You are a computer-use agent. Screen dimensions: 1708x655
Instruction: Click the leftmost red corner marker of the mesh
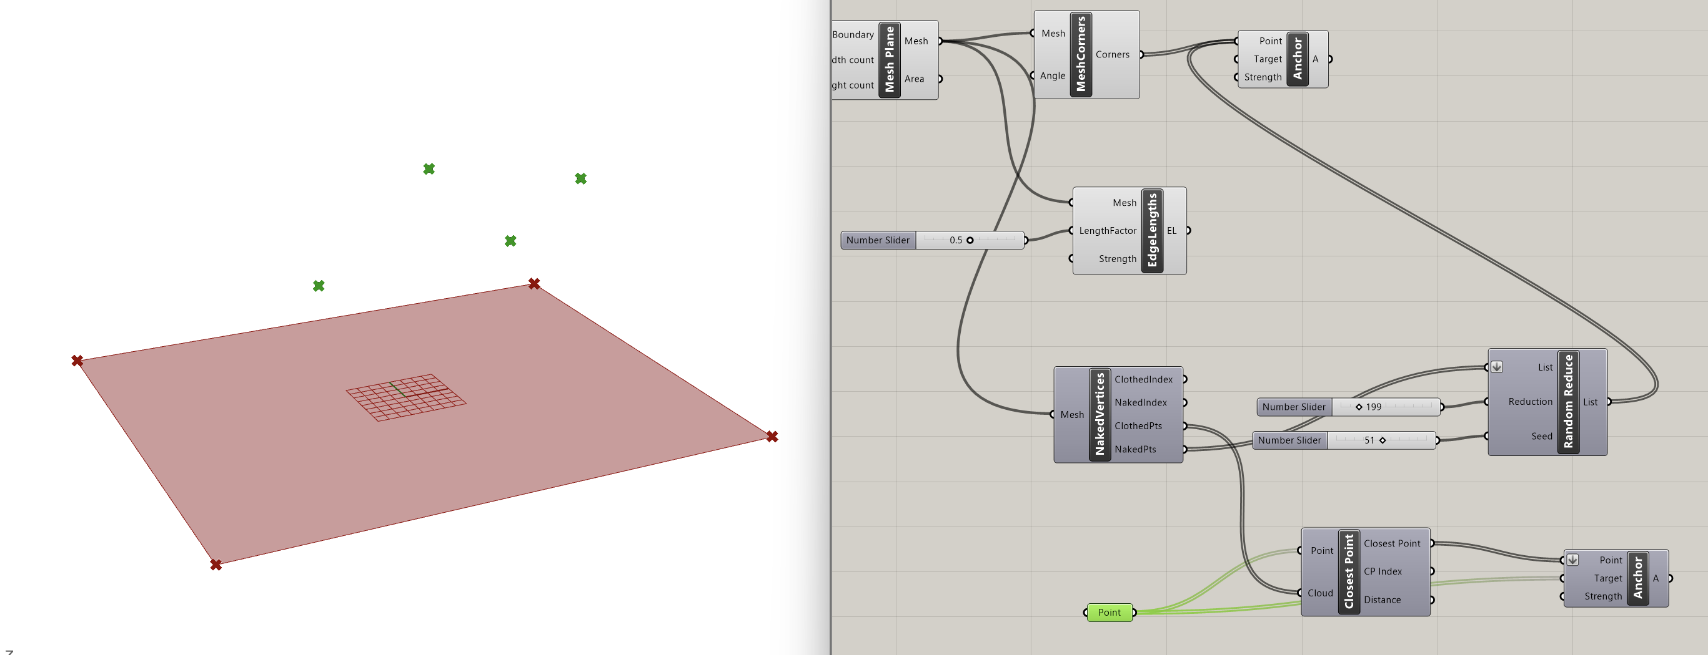[x=77, y=361]
